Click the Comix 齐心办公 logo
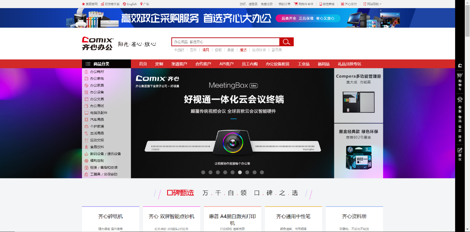Screen dimensions: 470x232 coord(98,43)
